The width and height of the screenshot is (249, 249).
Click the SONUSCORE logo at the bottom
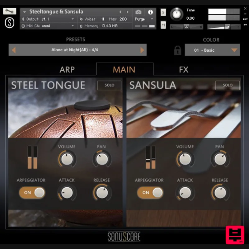point(124,237)
